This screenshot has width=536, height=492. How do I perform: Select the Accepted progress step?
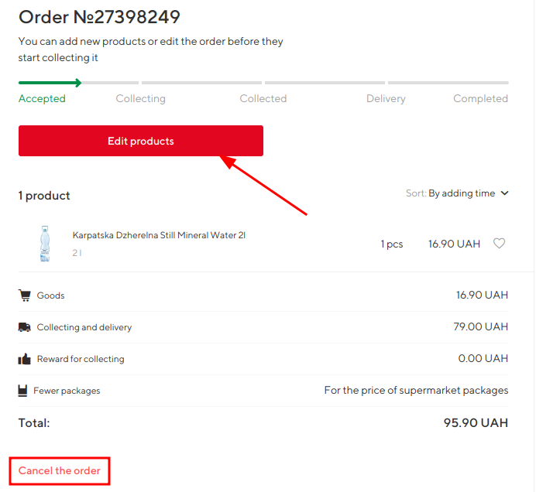click(42, 99)
